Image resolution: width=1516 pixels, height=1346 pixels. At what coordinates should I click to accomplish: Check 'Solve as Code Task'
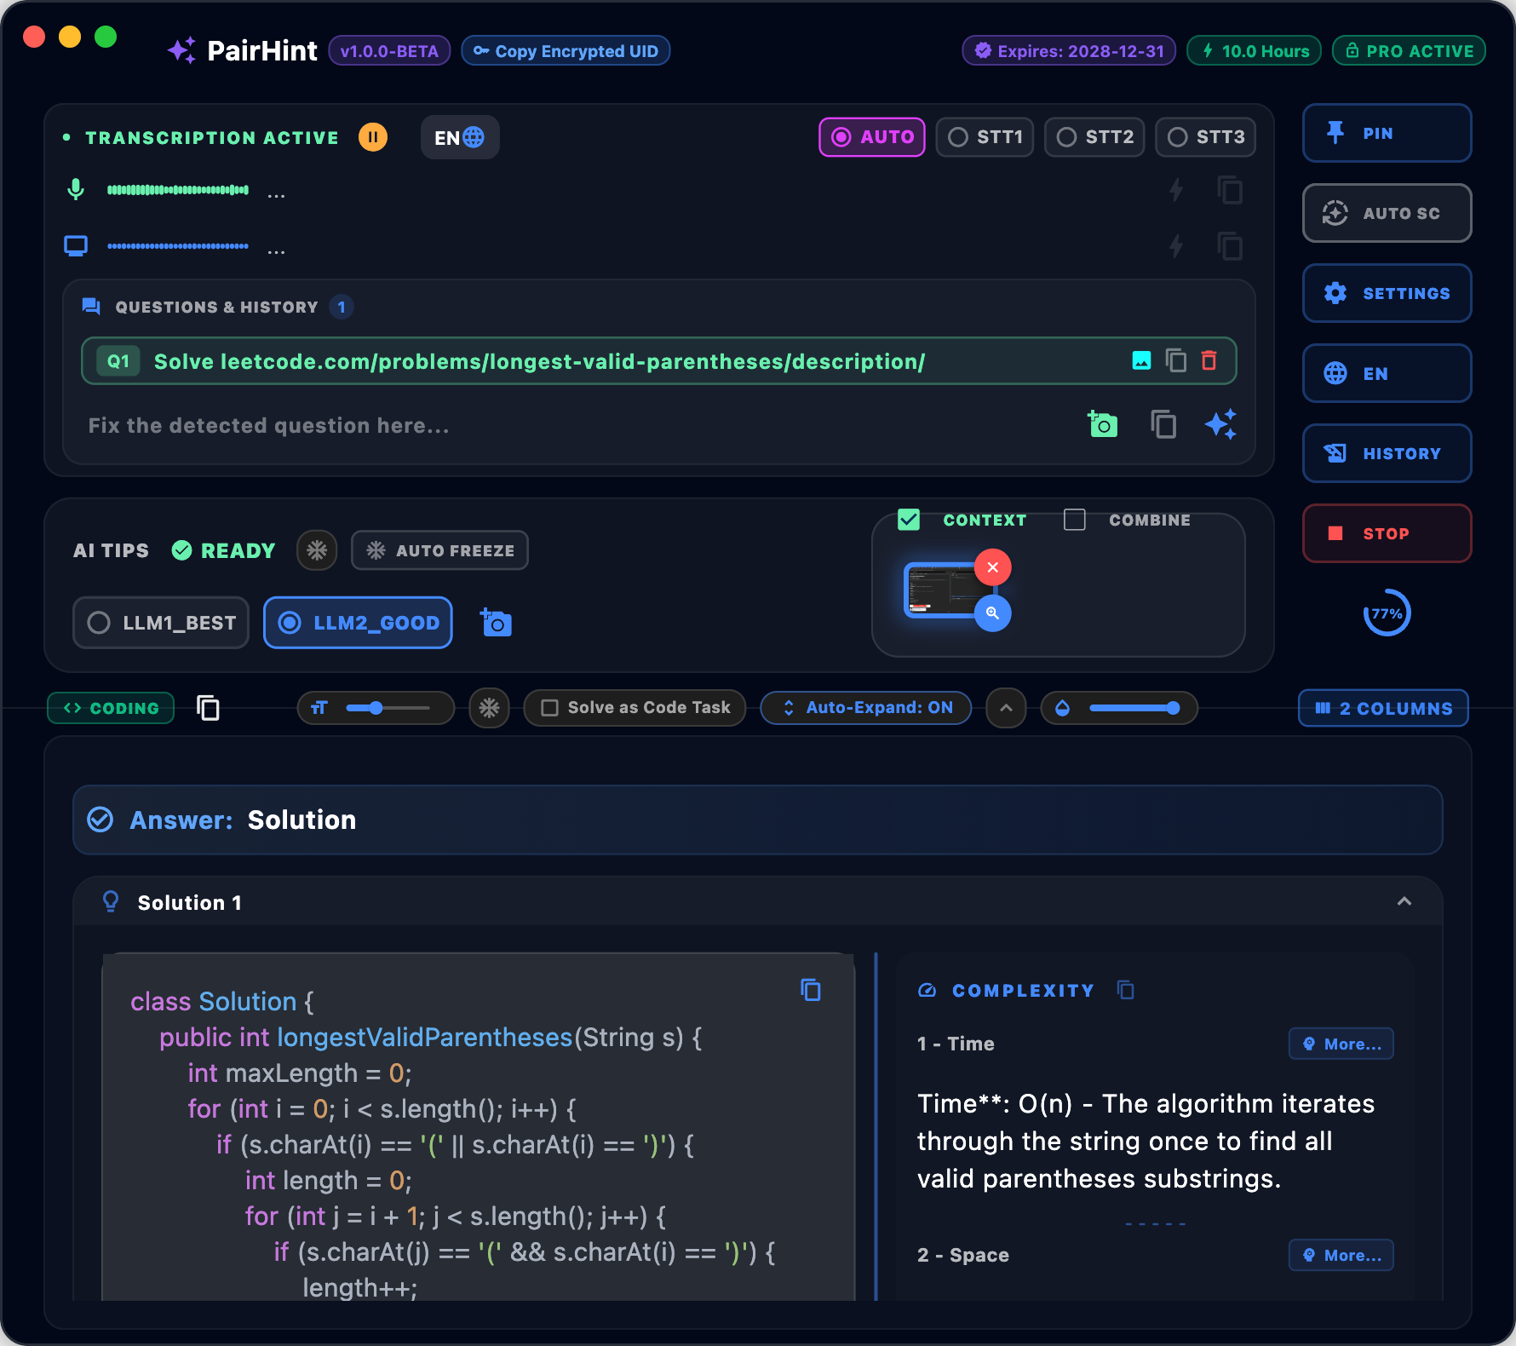pos(635,708)
